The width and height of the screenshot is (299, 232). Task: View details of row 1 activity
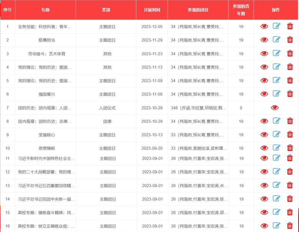pyautogui.click(x=264, y=27)
